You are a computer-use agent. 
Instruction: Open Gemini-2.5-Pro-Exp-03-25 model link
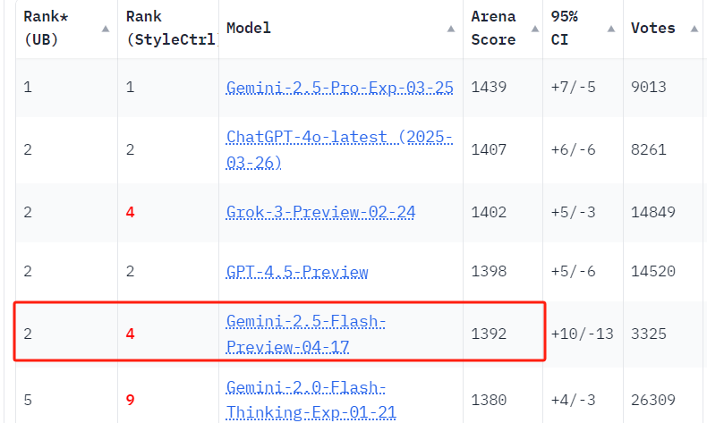[339, 88]
